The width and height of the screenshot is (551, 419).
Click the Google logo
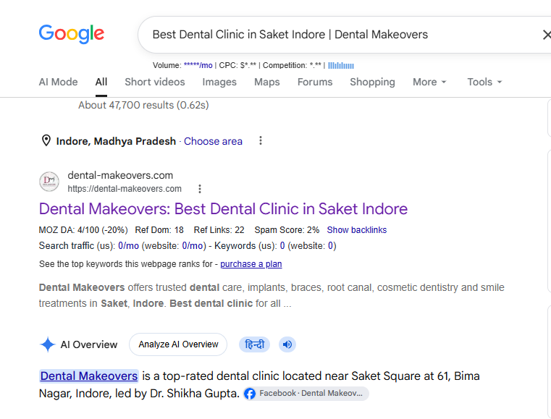[x=72, y=34]
